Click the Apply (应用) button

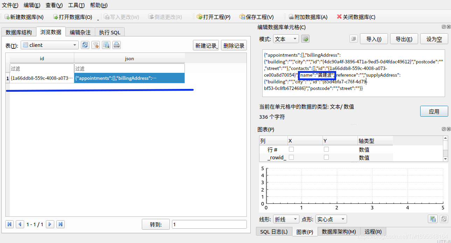434,111
